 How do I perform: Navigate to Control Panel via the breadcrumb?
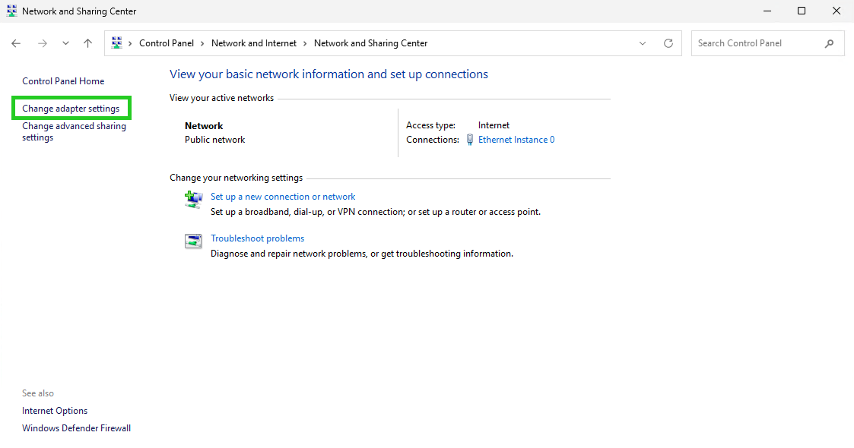[x=167, y=43]
